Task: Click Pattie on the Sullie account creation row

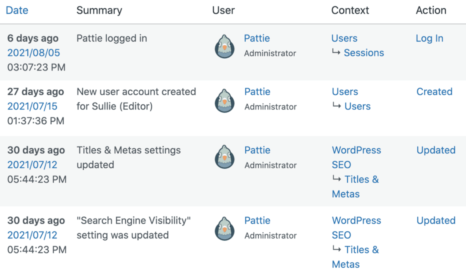Action: click(257, 92)
